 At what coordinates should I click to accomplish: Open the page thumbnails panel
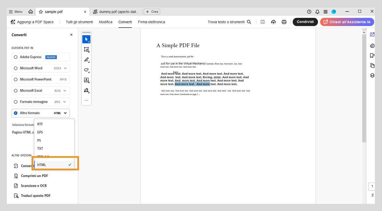(x=372, y=65)
